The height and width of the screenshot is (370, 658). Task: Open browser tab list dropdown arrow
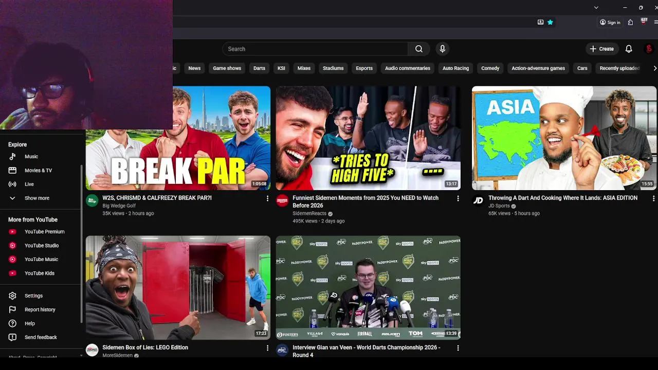click(596, 7)
